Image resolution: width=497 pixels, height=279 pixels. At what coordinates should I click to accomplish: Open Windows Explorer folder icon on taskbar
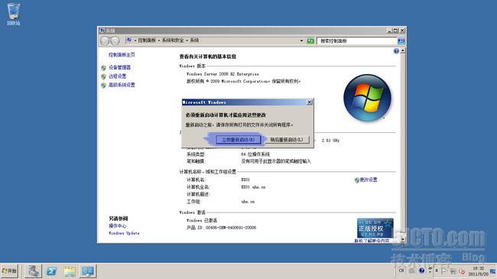click(x=70, y=271)
